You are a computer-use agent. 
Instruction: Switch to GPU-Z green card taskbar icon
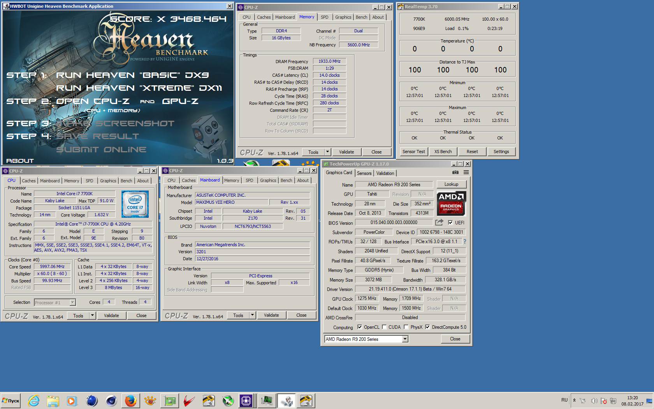[170, 400]
